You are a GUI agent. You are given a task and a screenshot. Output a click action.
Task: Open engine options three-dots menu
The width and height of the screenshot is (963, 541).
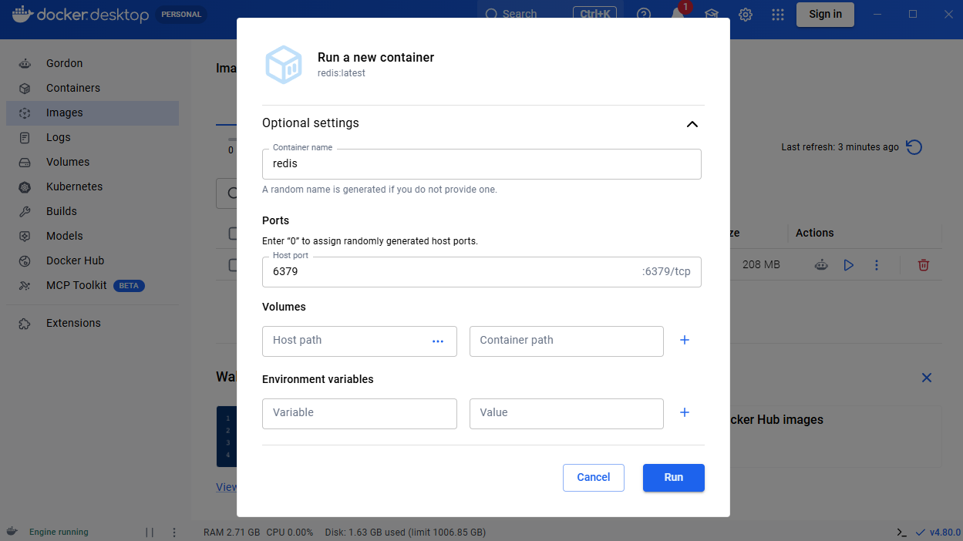coord(174,533)
